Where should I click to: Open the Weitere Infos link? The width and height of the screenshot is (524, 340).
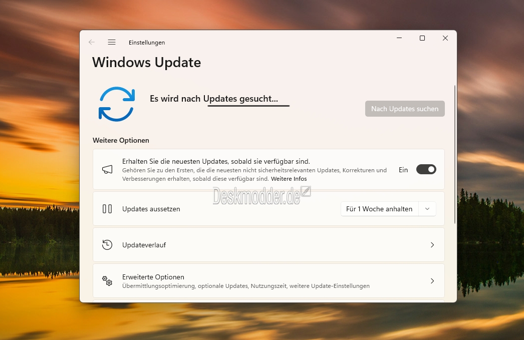pyautogui.click(x=289, y=179)
